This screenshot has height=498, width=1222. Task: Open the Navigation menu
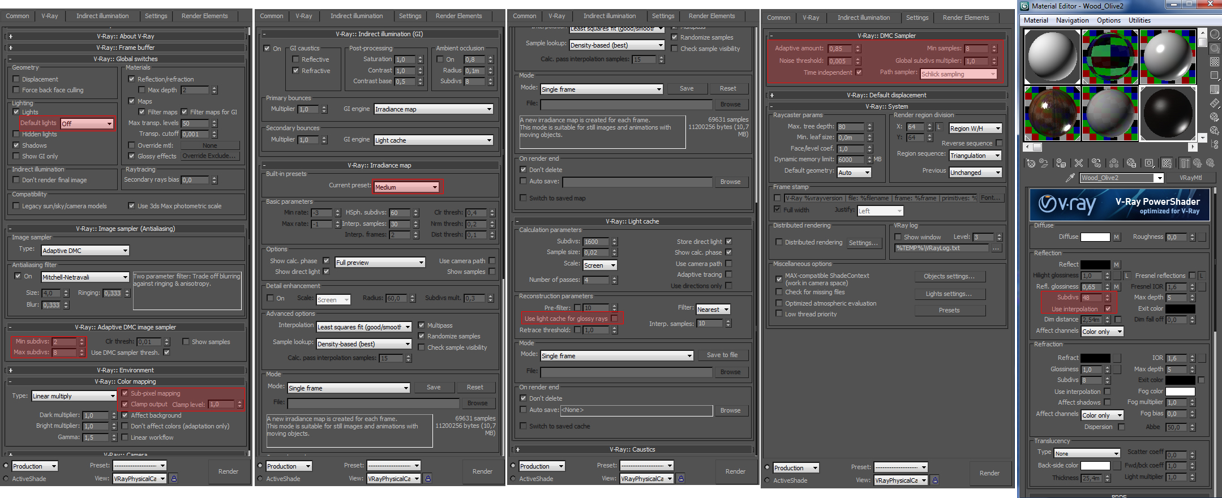tap(1072, 20)
